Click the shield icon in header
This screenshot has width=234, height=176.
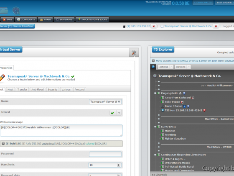click(x=16, y=11)
